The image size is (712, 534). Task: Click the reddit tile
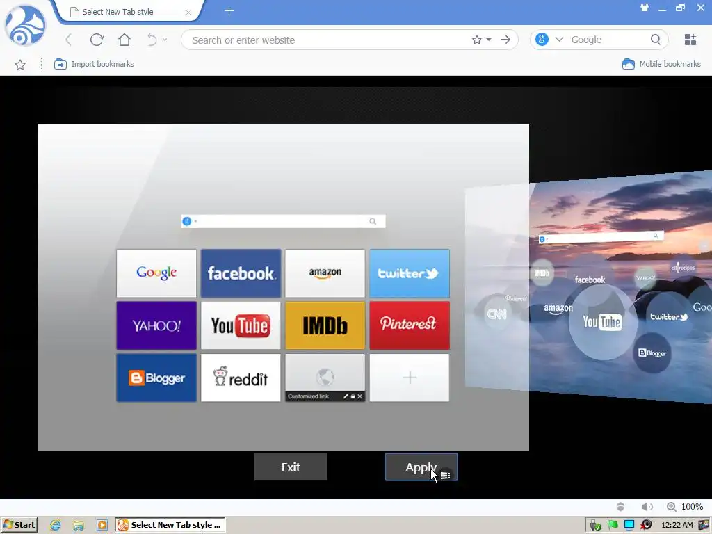[241, 378]
